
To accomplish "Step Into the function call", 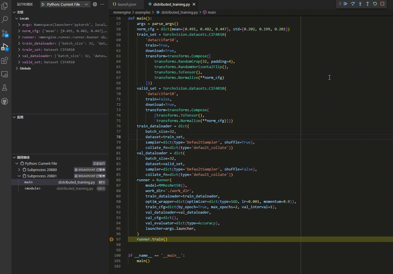I will 360,4.
